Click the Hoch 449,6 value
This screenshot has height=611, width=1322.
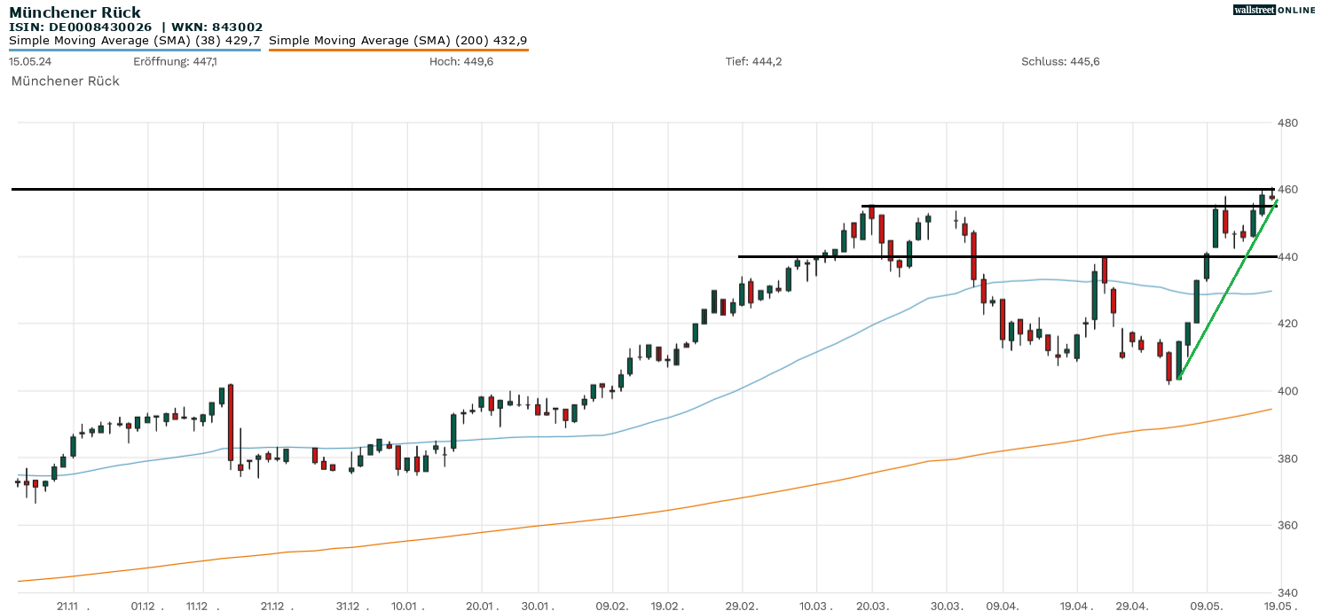461,61
